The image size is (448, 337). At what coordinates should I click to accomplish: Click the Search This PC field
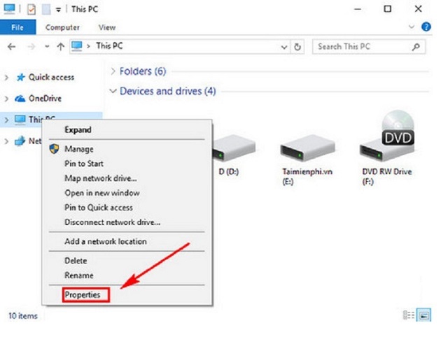click(369, 47)
